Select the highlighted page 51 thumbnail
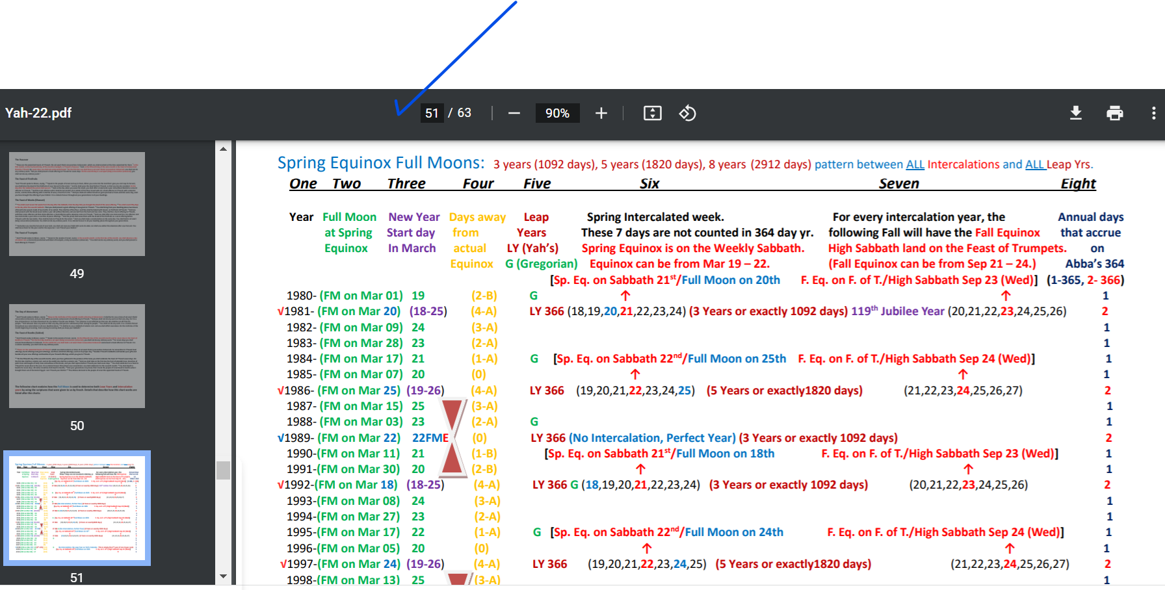Image resolution: width=1165 pixels, height=590 pixels. pos(77,508)
